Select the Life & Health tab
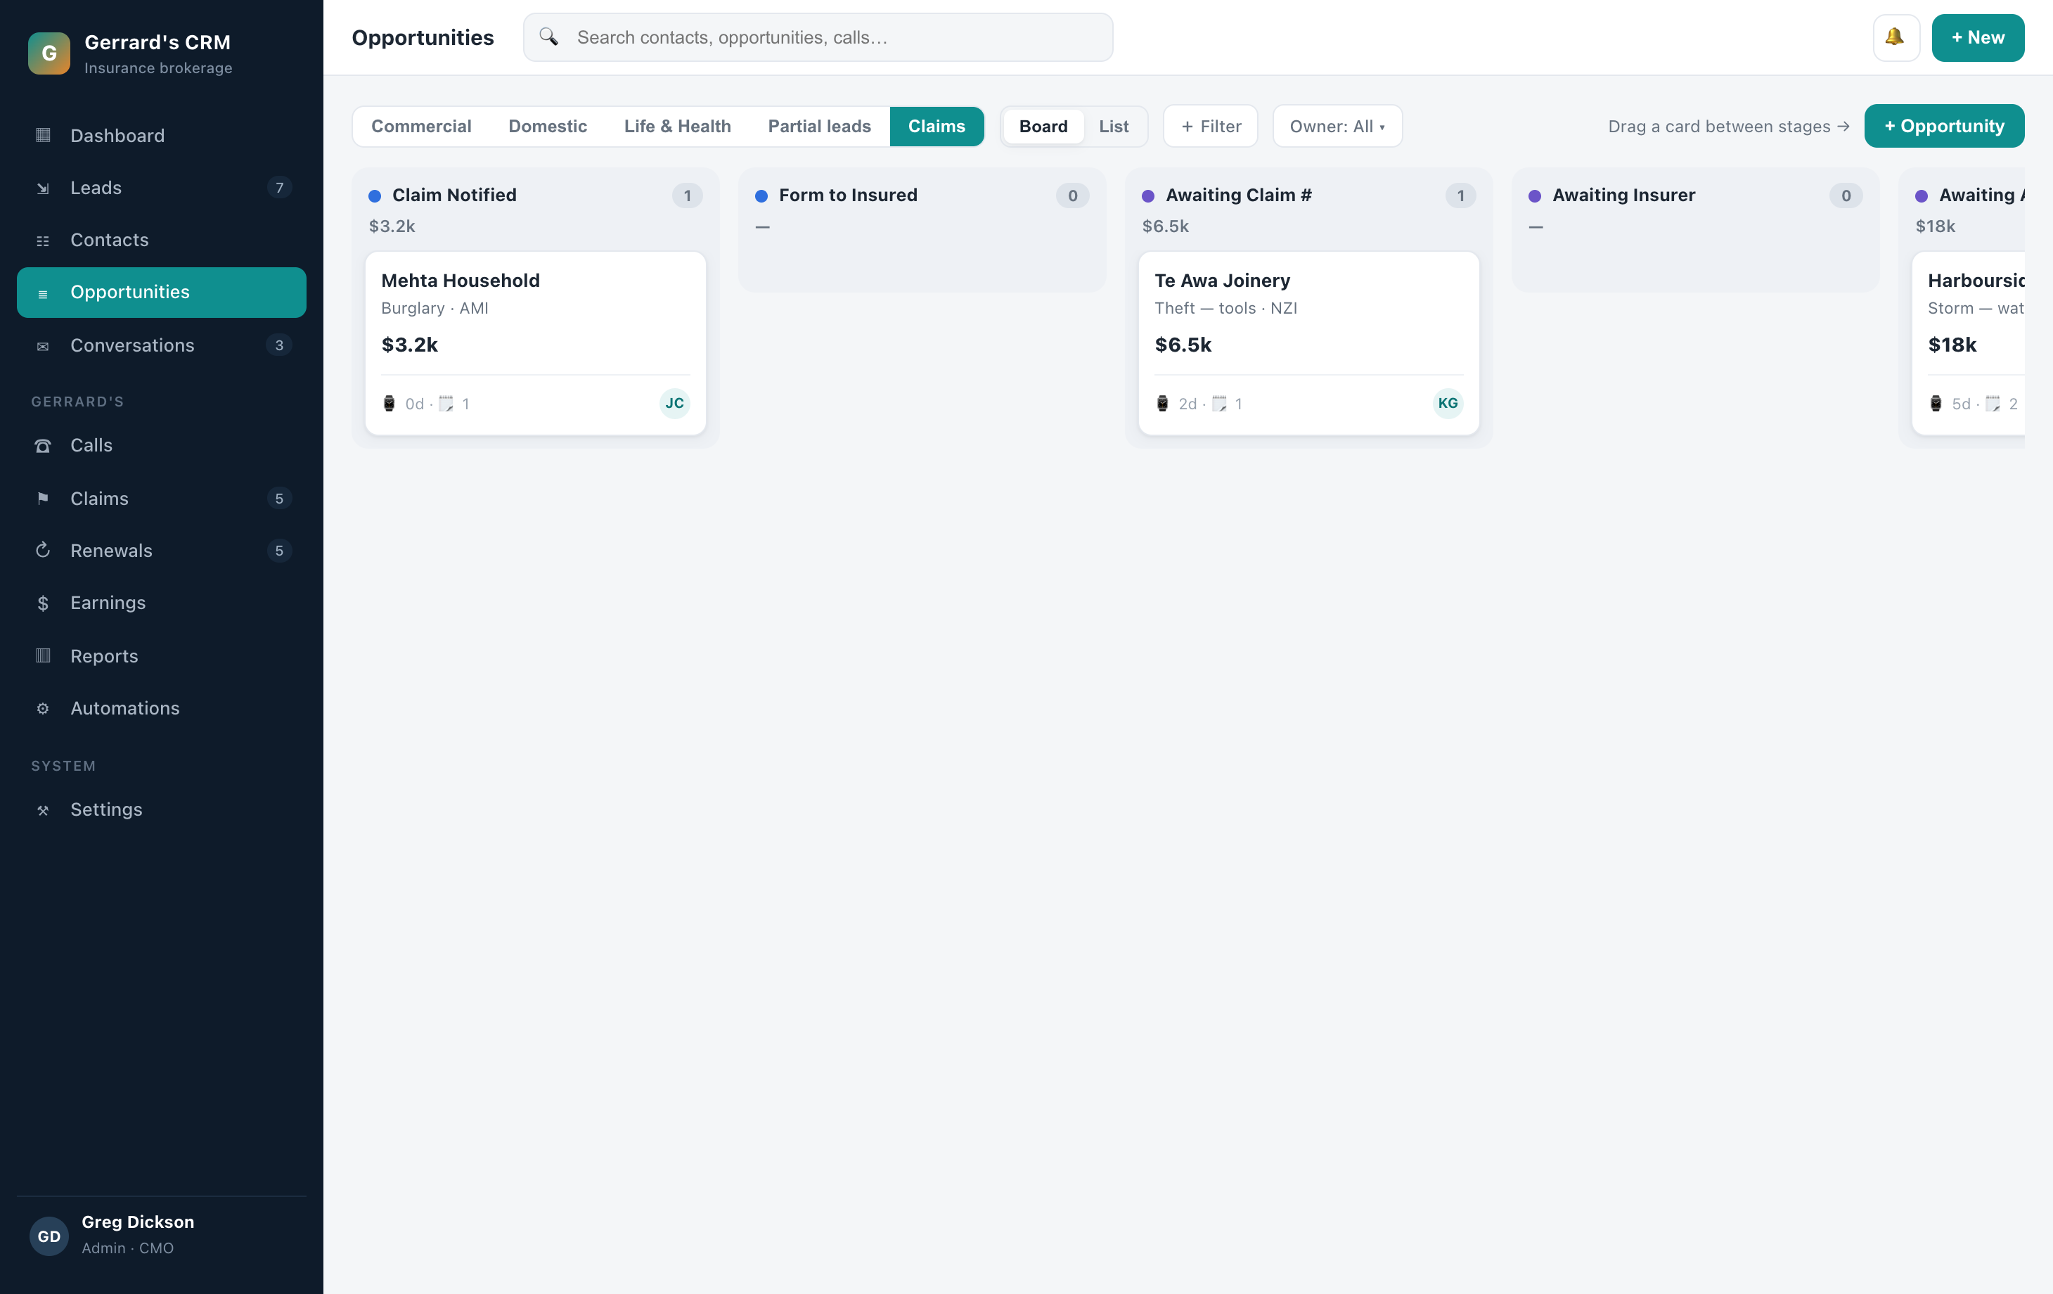 pos(677,127)
